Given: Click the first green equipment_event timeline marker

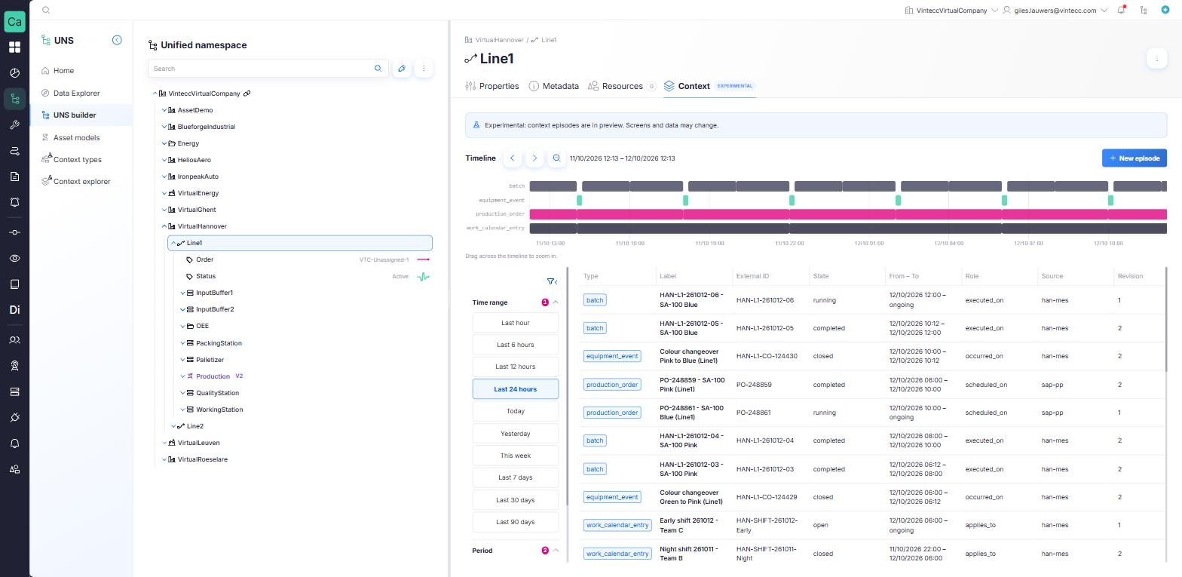Looking at the screenshot, I should tap(580, 200).
